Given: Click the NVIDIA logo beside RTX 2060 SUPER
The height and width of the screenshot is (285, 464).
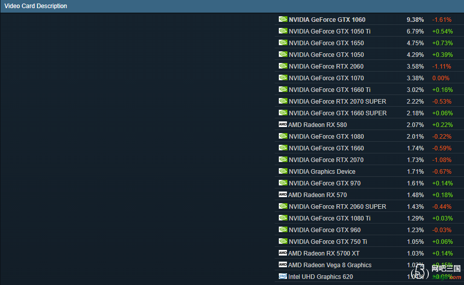Looking at the screenshot, I should 283,206.
